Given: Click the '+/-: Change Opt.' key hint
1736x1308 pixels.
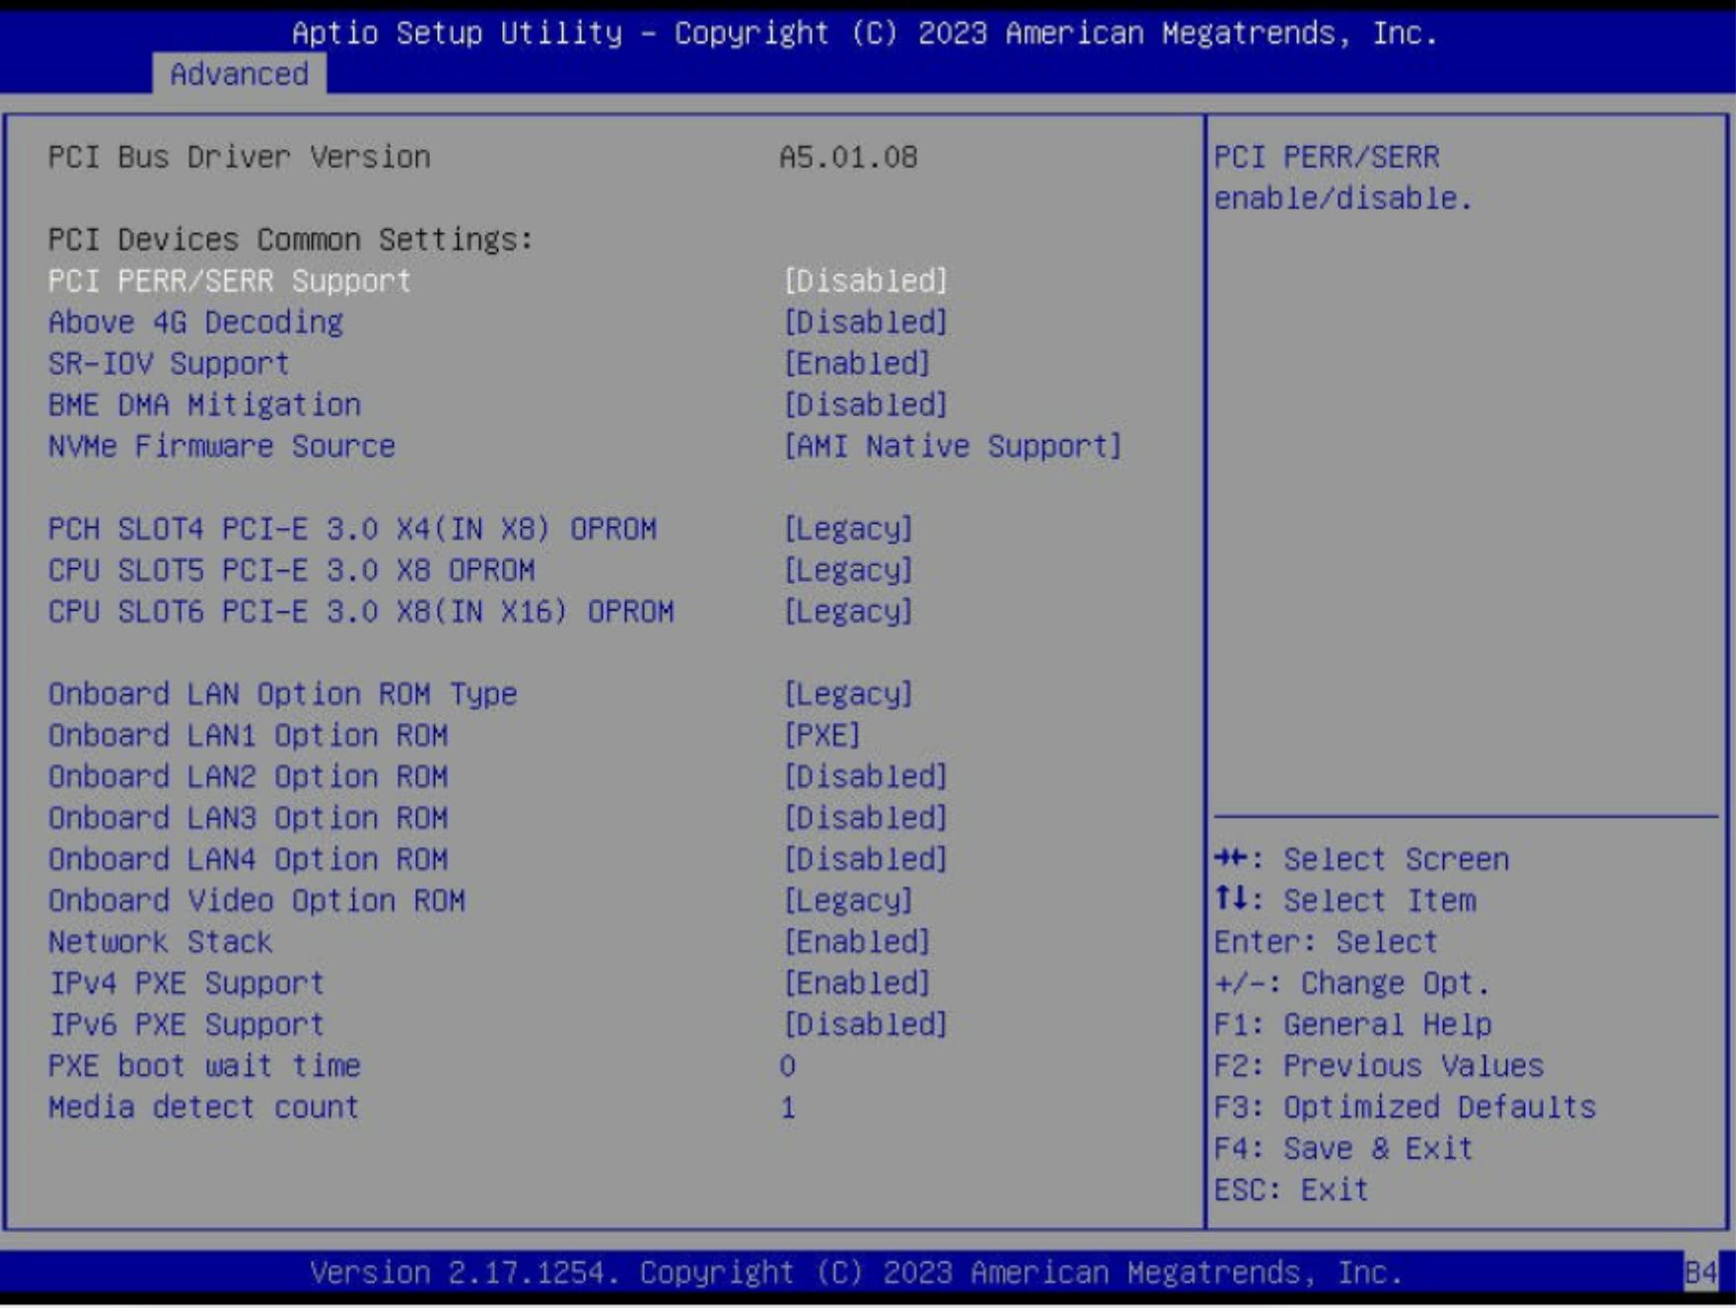Looking at the screenshot, I should tap(1351, 984).
